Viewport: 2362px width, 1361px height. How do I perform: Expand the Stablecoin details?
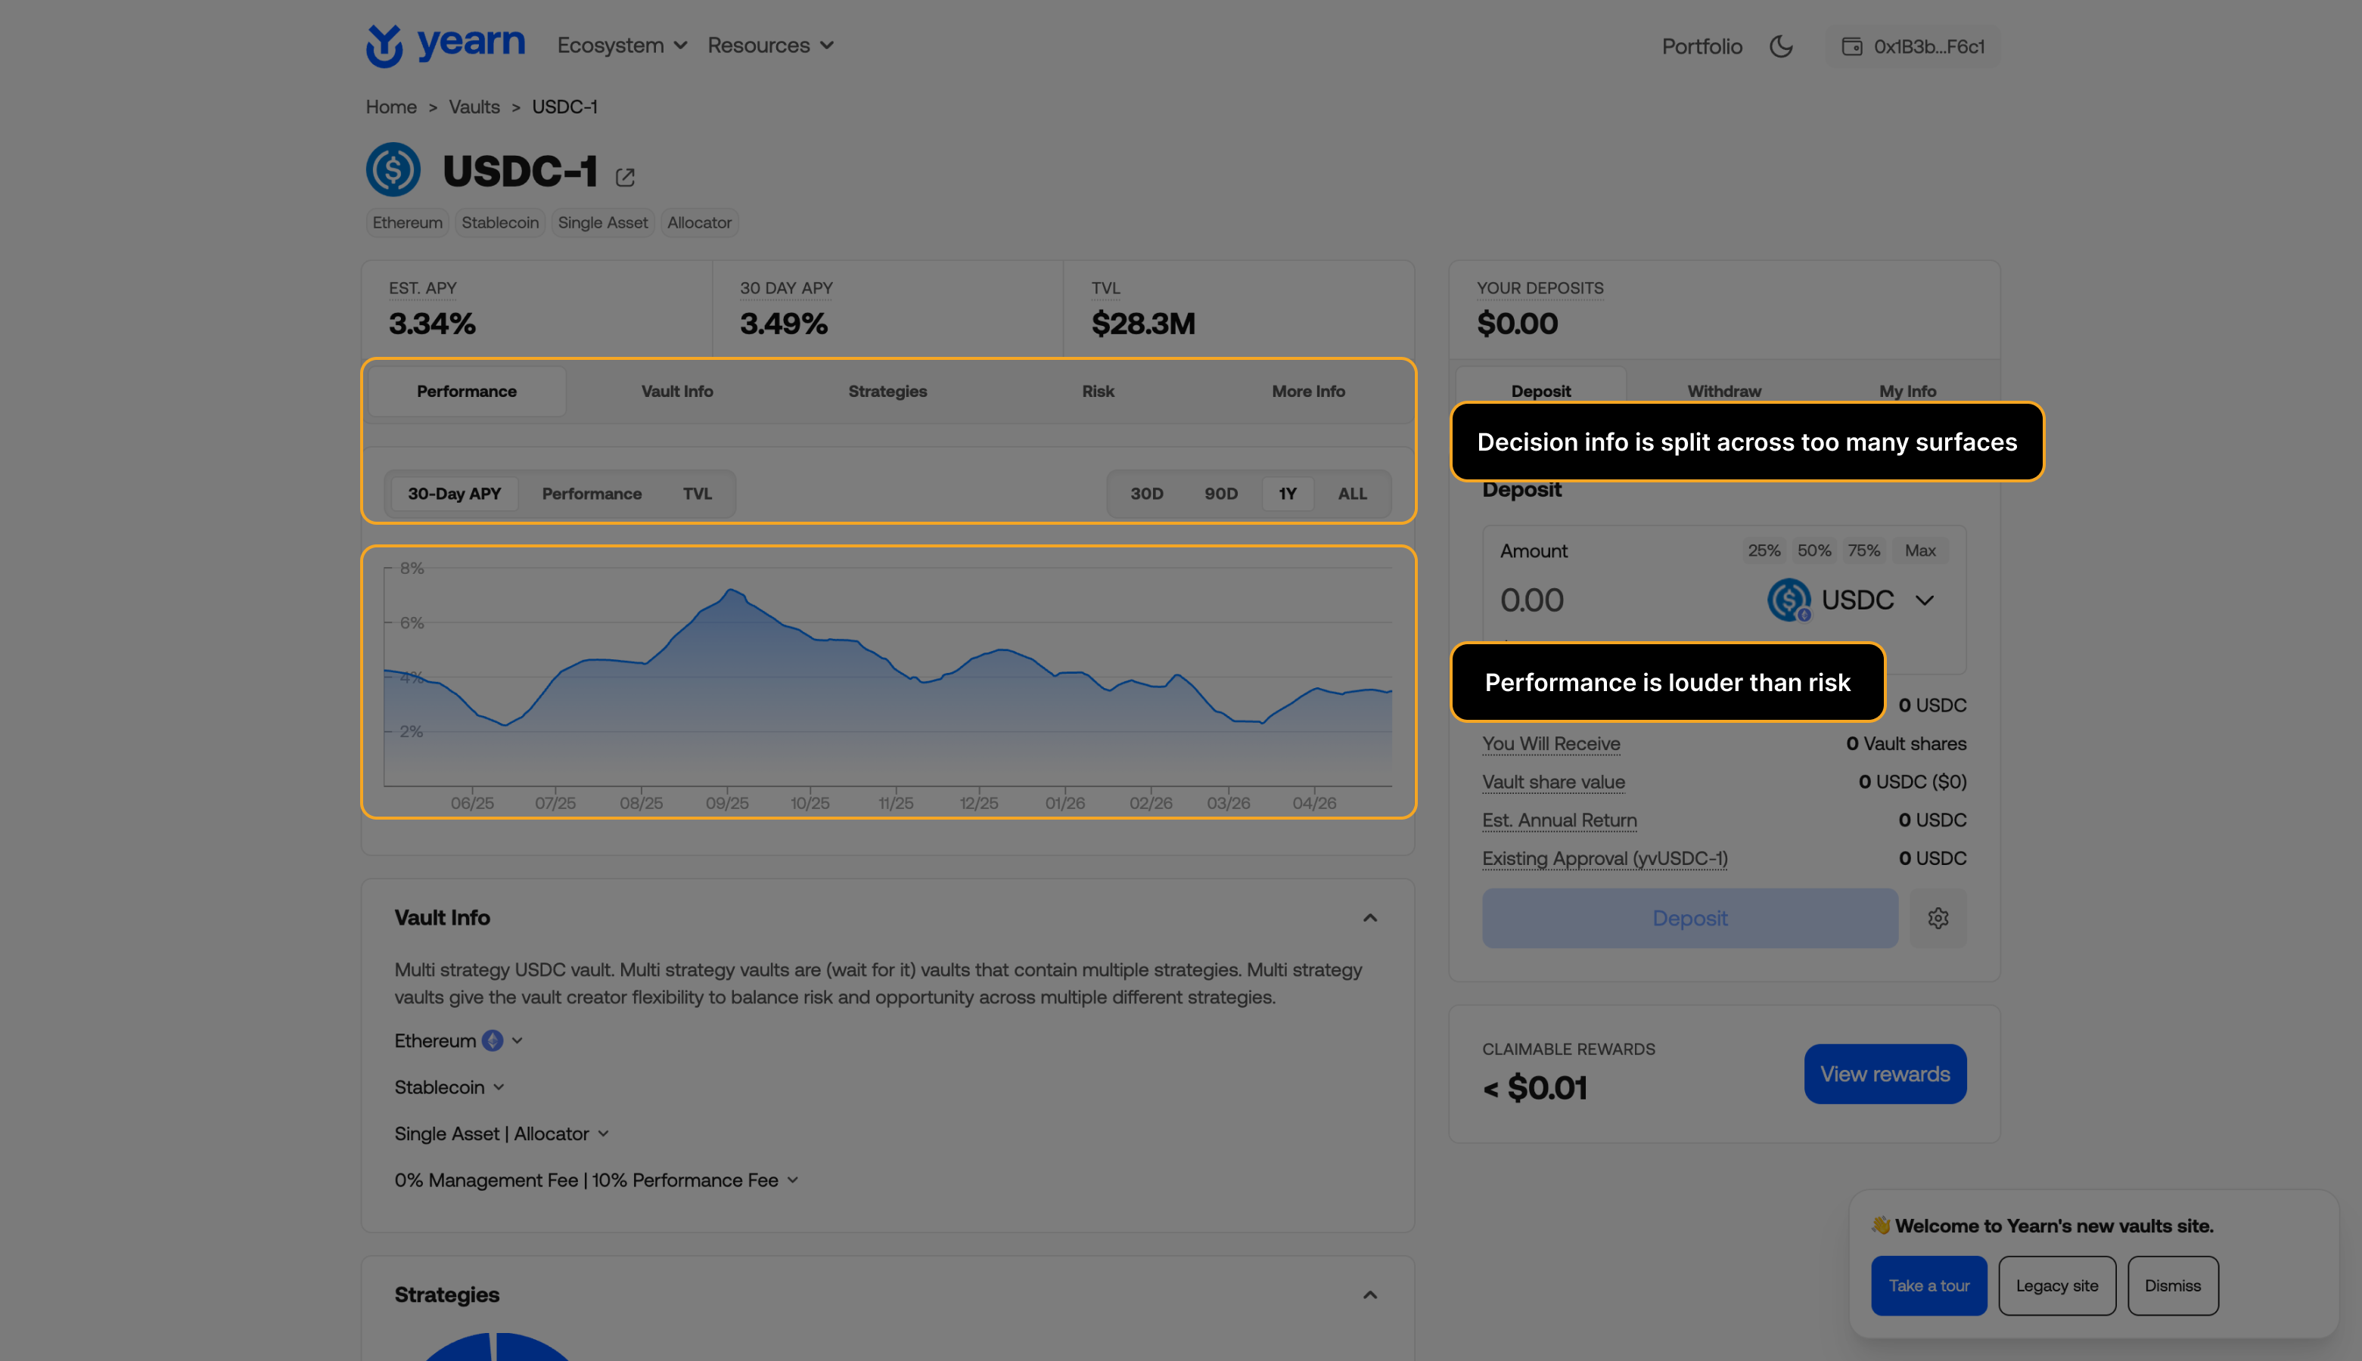pos(449,1087)
